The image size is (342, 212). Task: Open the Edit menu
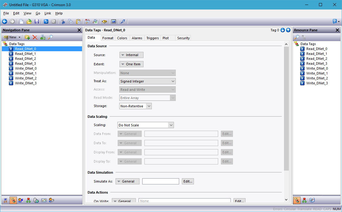click(16, 13)
